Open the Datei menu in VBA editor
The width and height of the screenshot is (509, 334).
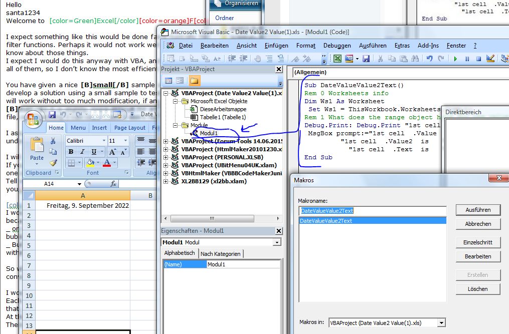click(186, 46)
